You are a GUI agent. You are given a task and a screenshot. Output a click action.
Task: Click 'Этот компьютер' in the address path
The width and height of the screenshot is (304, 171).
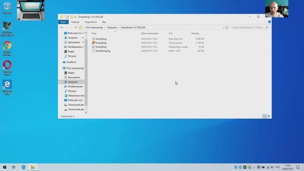(95, 28)
